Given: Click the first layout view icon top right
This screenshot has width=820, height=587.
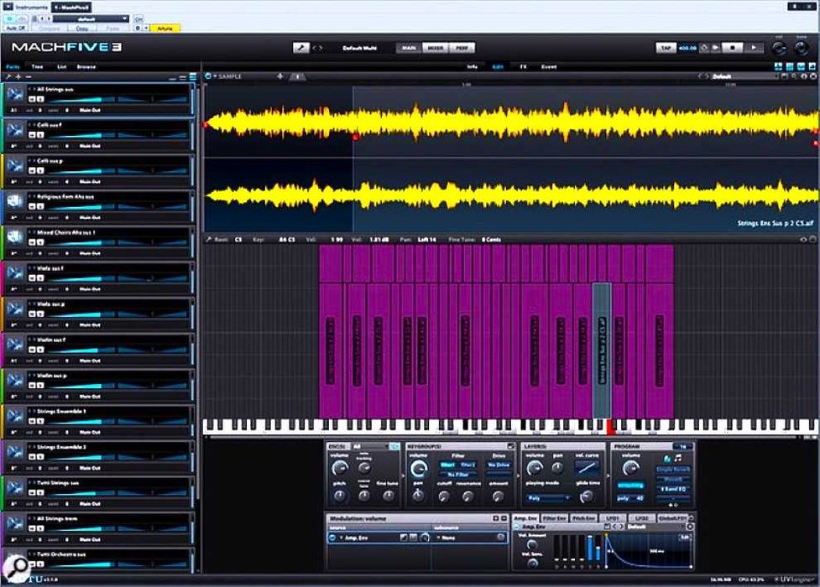Looking at the screenshot, I should click(x=778, y=66).
